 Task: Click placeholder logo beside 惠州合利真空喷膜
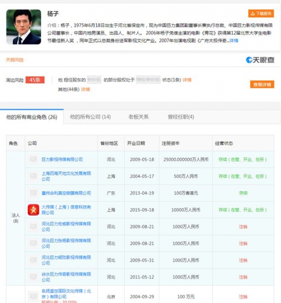click(x=33, y=193)
